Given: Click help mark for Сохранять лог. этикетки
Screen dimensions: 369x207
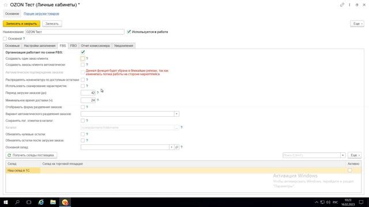Looking at the screenshot, I should pyautogui.click(x=87, y=121).
